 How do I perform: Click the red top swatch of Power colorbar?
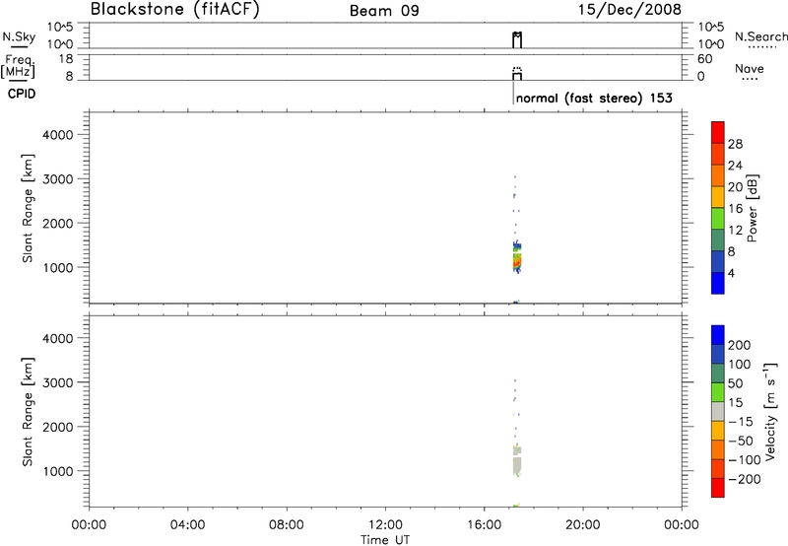718,132
